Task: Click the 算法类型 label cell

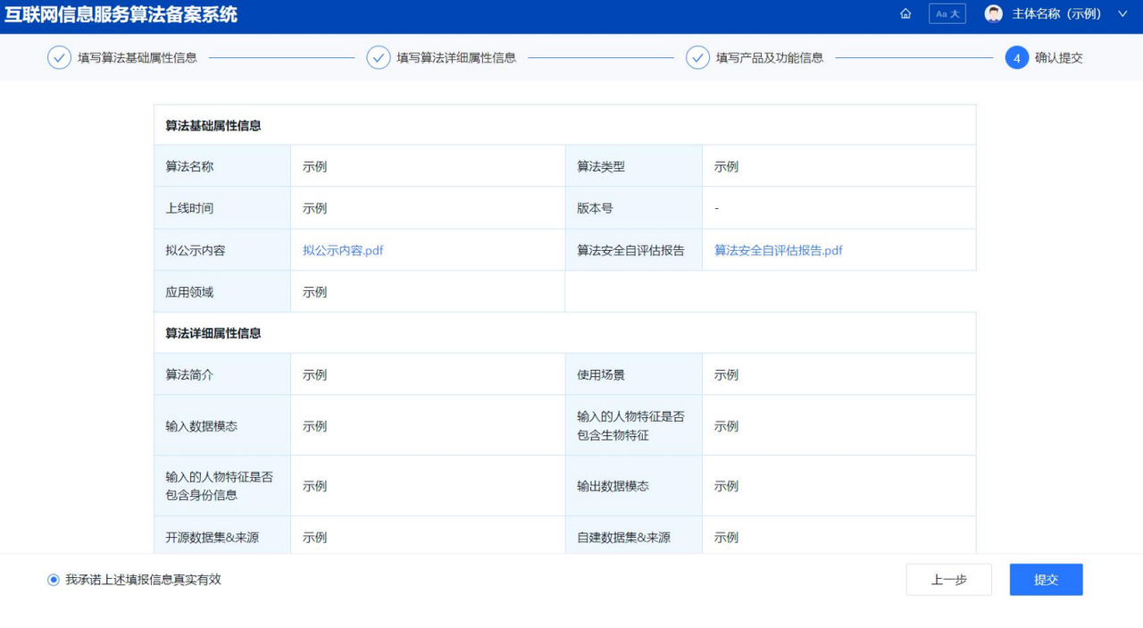Action: pyautogui.click(x=634, y=166)
